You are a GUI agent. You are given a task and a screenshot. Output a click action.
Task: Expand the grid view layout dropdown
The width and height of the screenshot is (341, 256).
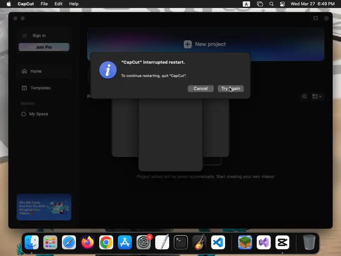(317, 96)
